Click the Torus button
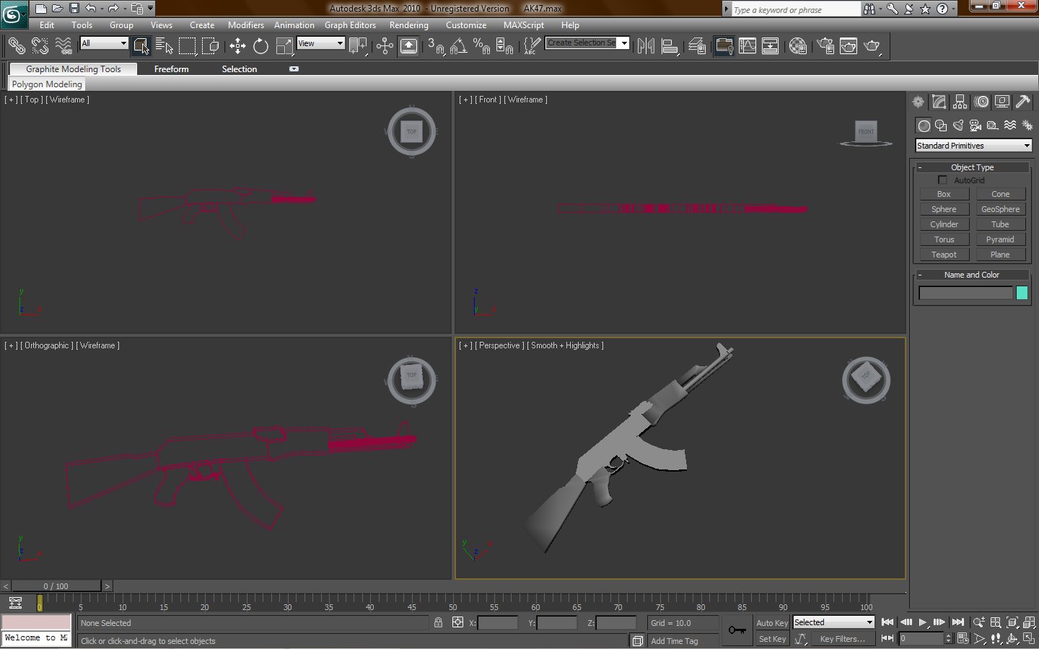This screenshot has height=649, width=1039. pos(944,239)
